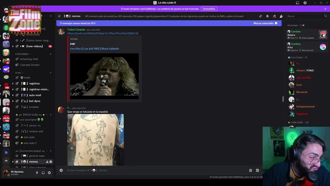Open the gift icon in message bar
Viewport: 330px width, 186px height.
[x=250, y=170]
